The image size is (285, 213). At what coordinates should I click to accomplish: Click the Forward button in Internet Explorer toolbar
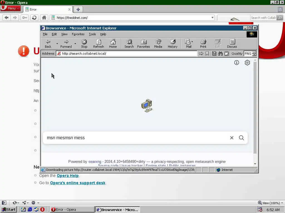66,44
